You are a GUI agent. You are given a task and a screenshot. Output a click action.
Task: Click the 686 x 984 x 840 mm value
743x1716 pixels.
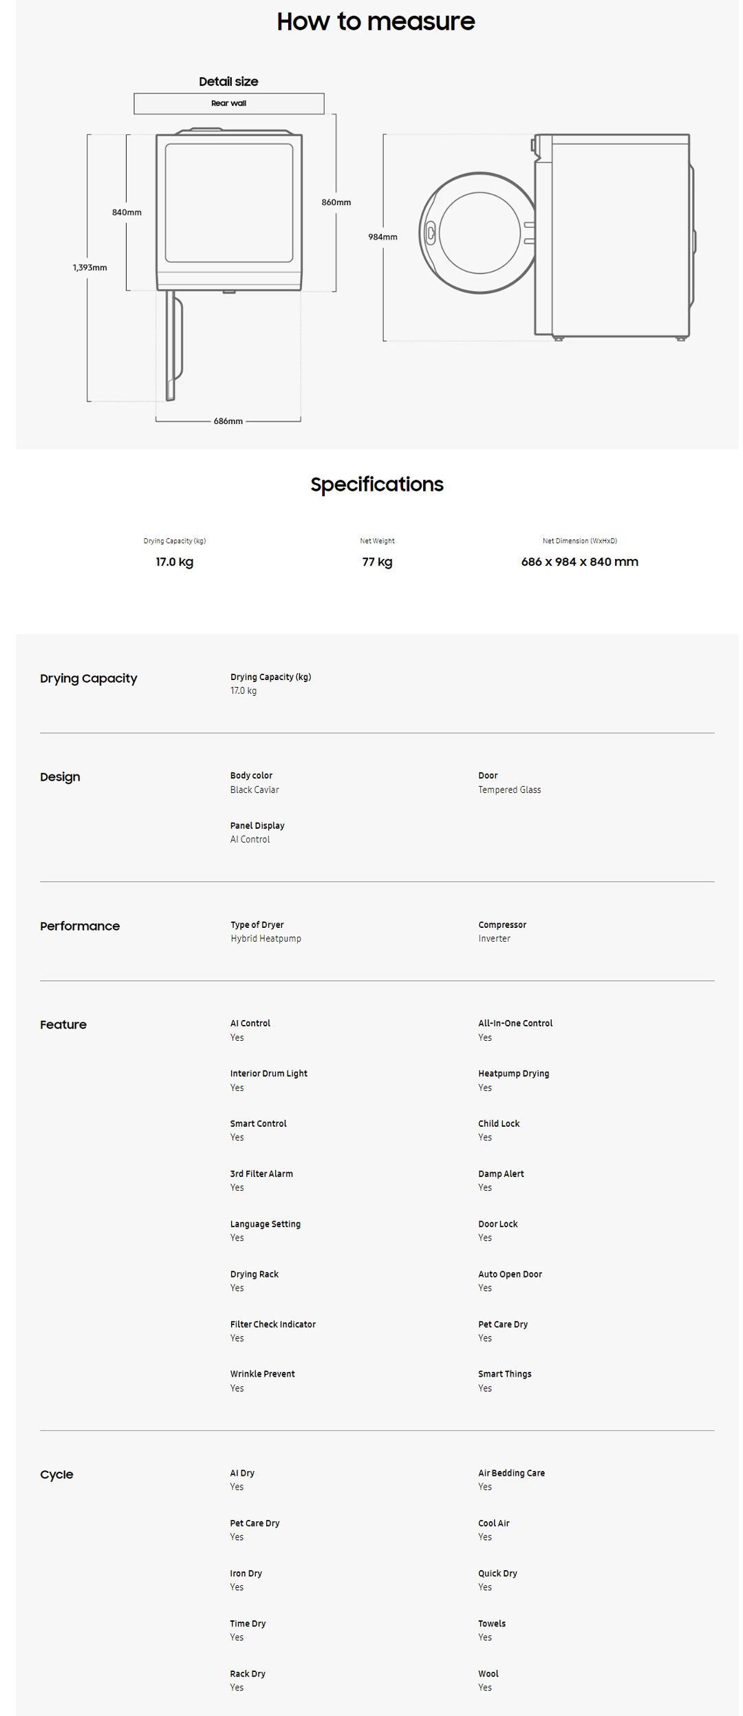(579, 562)
